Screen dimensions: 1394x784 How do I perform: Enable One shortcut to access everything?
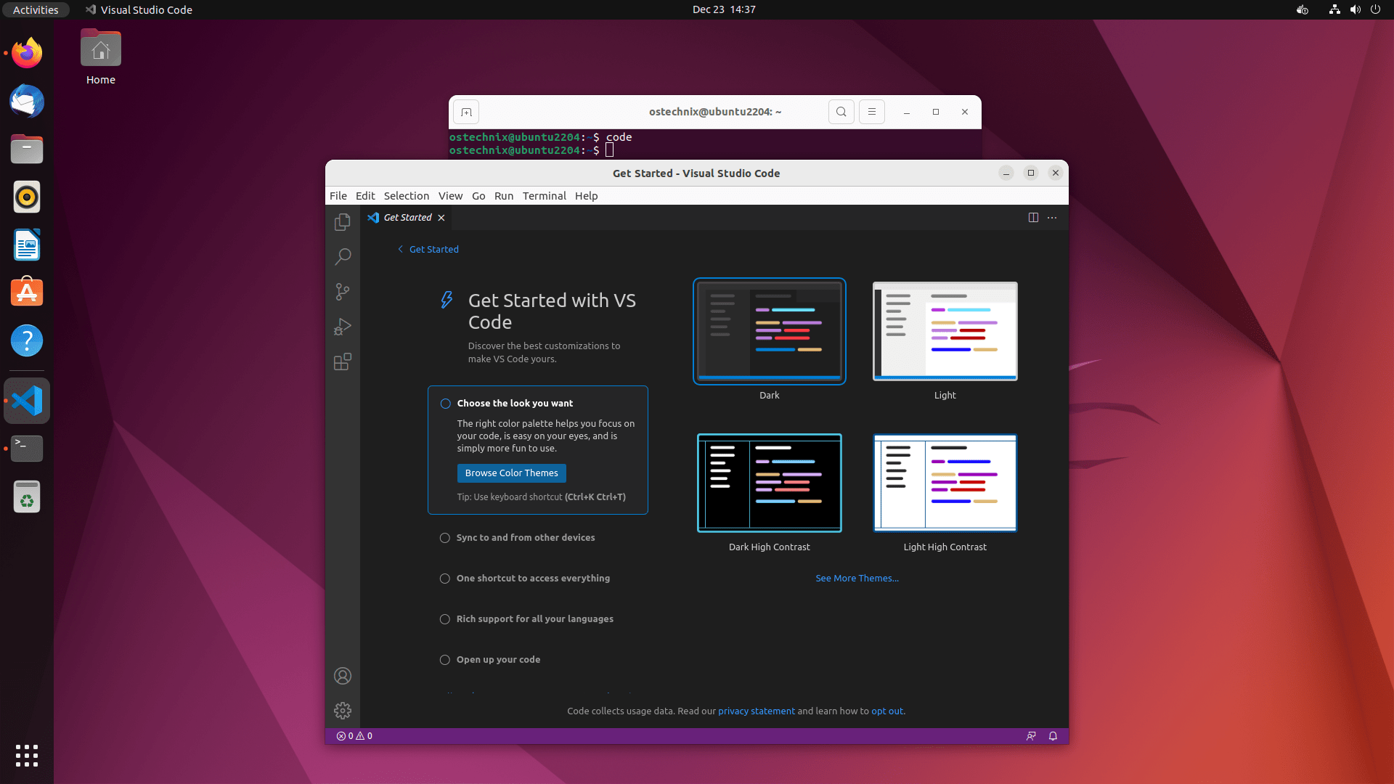(444, 577)
